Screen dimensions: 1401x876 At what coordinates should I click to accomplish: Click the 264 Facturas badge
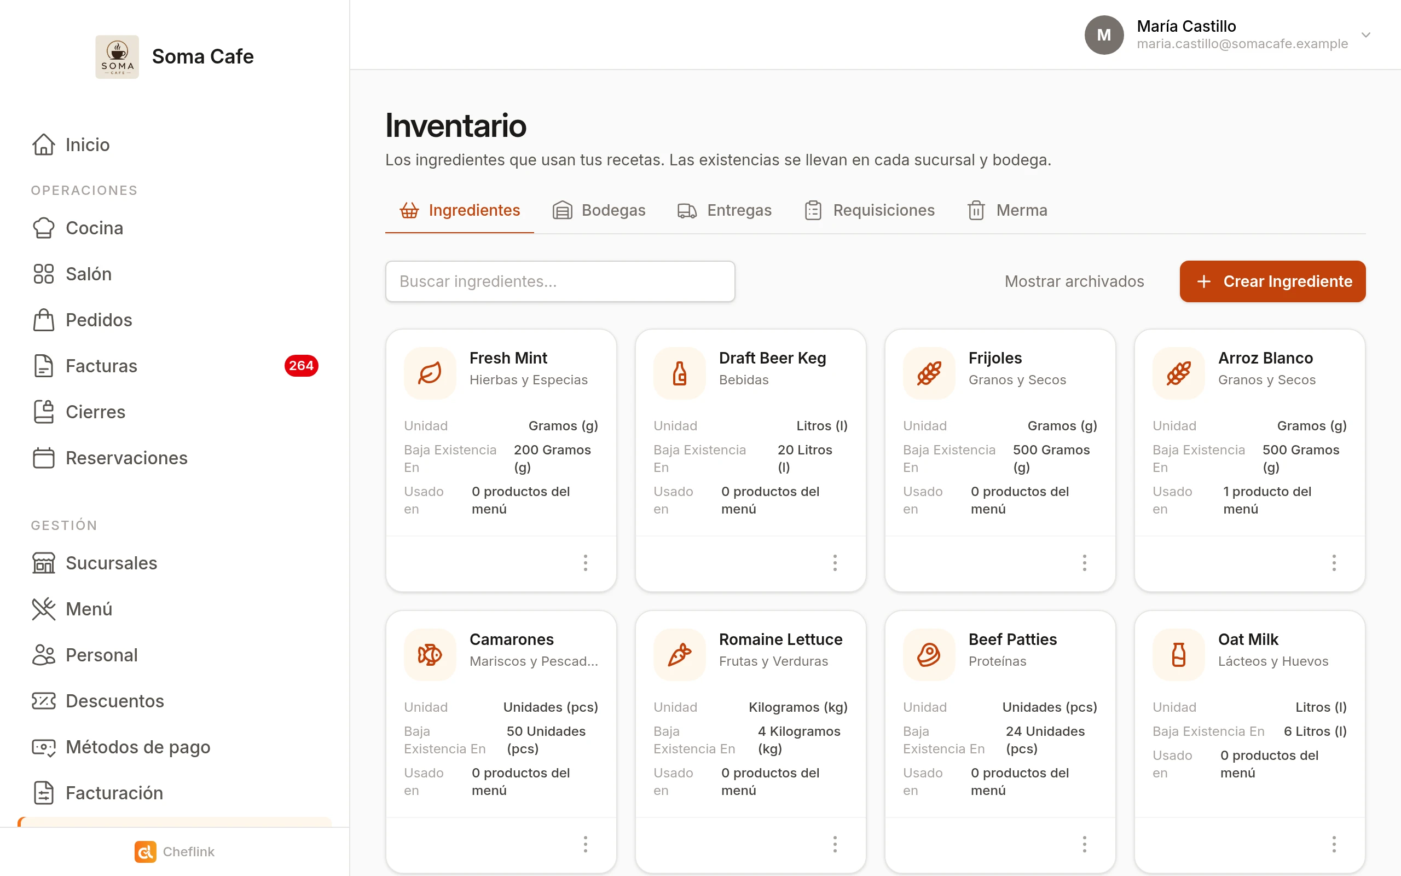click(301, 366)
